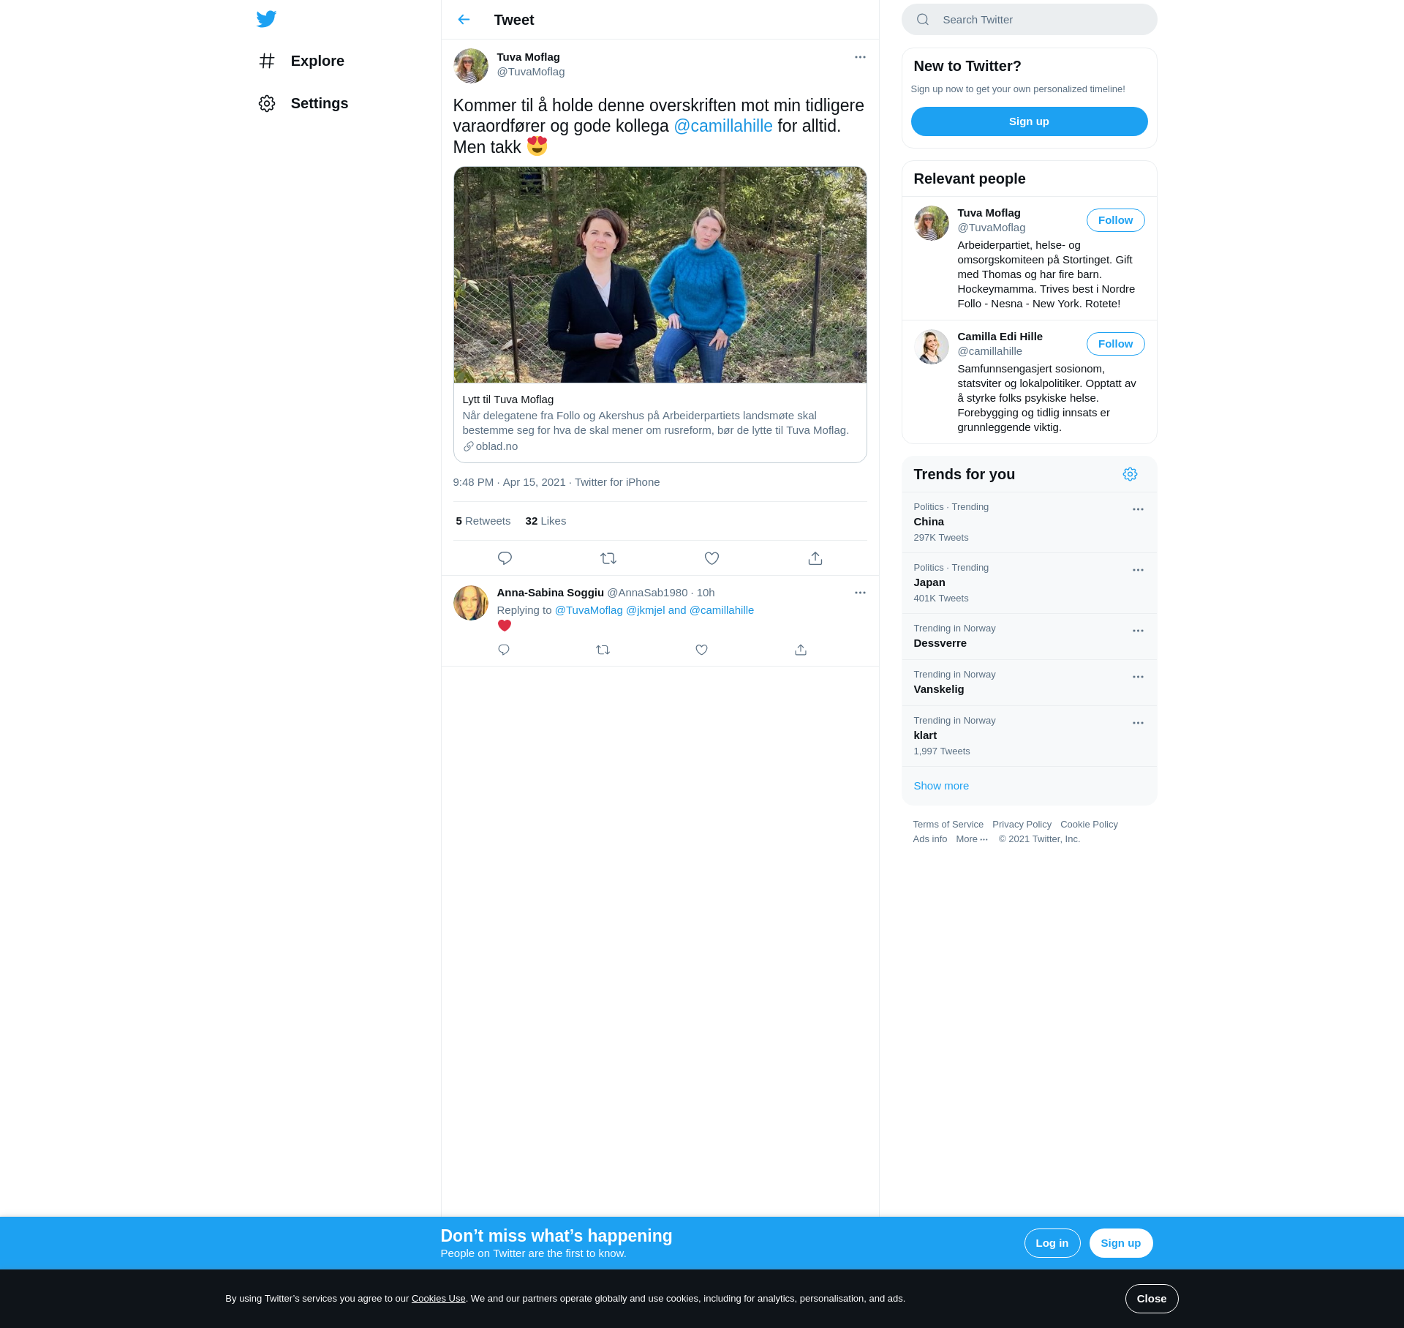Open options for the China trend

[1138, 509]
